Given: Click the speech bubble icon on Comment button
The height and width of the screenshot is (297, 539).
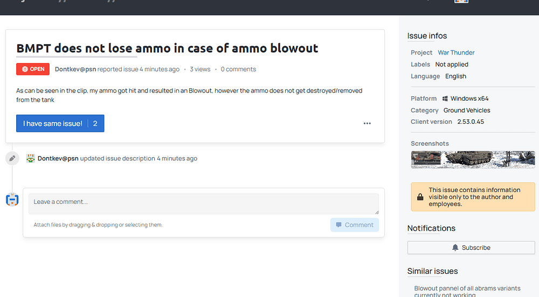Looking at the screenshot, I should (x=338, y=225).
